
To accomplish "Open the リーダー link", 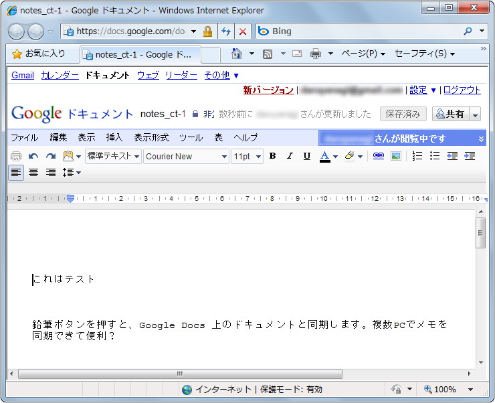I will point(181,75).
